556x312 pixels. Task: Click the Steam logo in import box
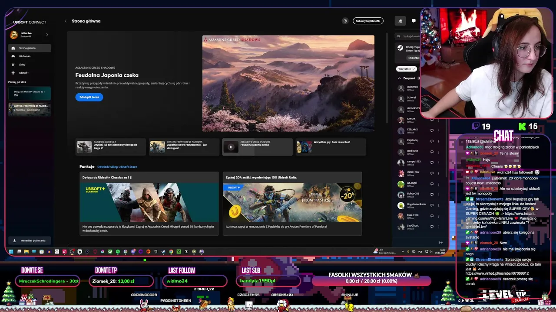(x=400, y=48)
